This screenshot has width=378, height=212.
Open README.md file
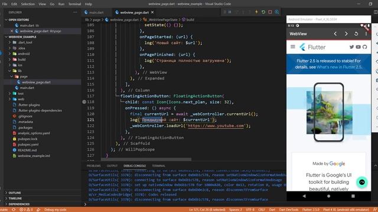[x=27, y=150]
